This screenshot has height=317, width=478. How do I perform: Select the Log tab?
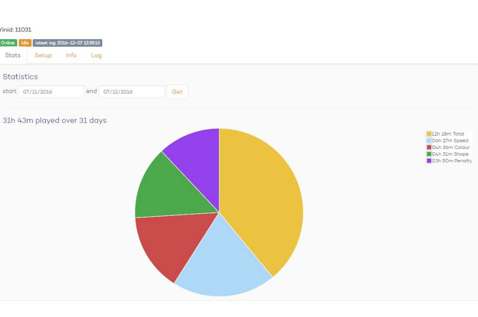[x=97, y=55]
